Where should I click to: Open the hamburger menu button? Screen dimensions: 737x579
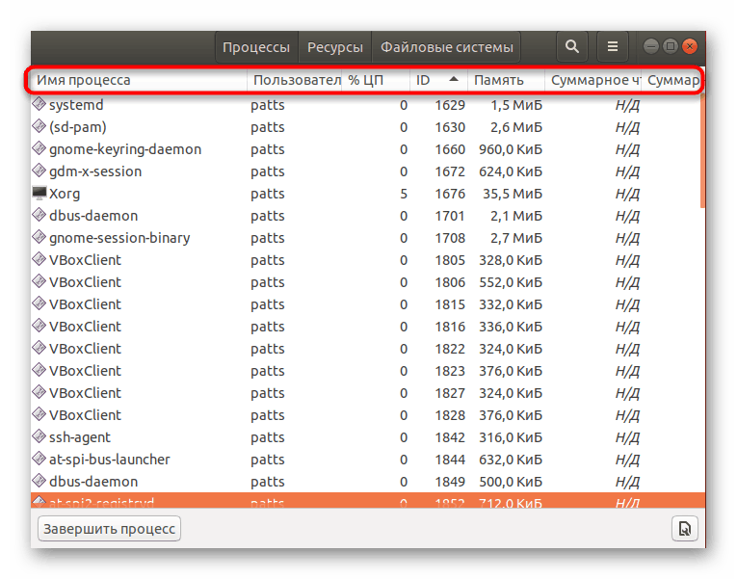pos(613,46)
